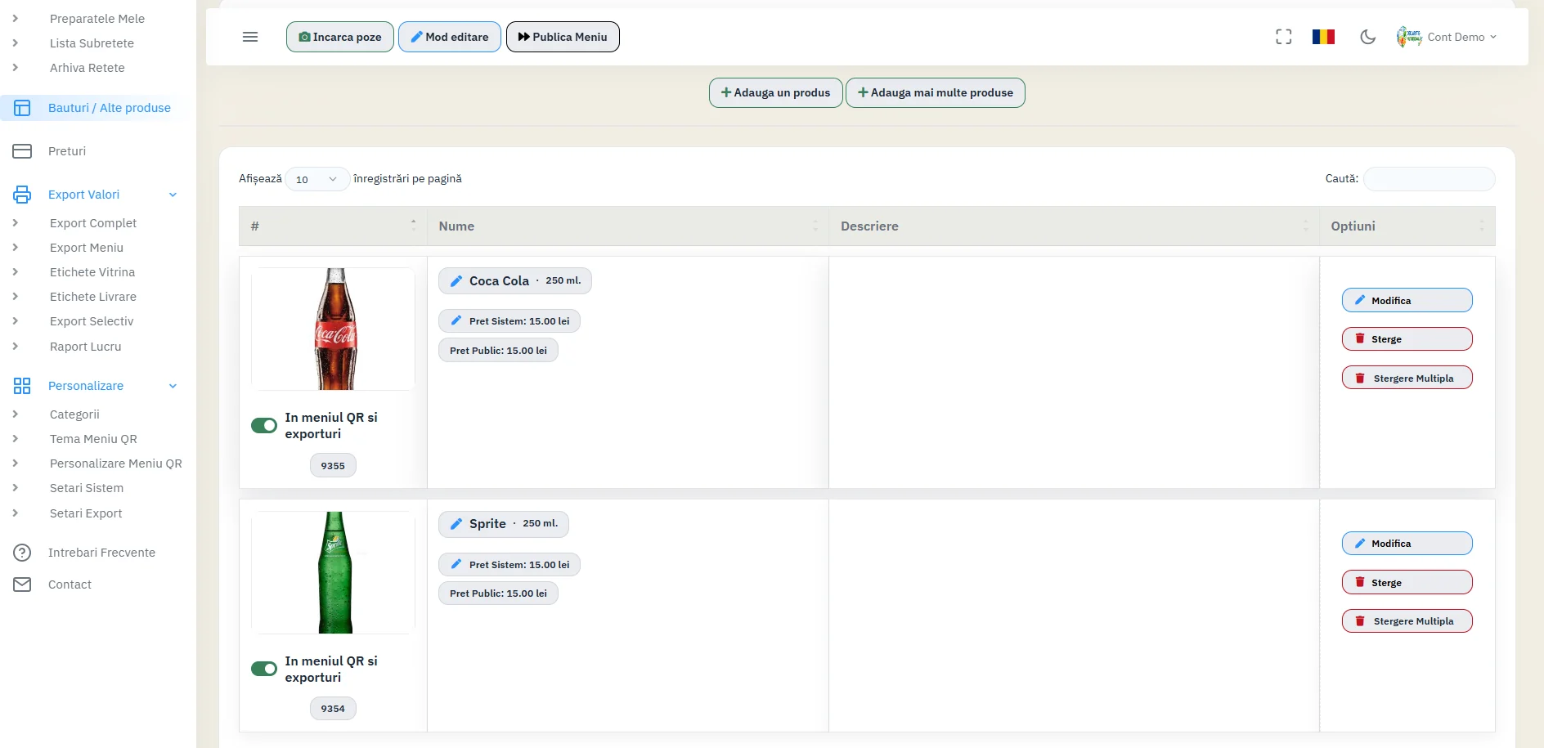Open Etichete Livrare in sidebar
Image resolution: width=1544 pixels, height=748 pixels.
pyautogui.click(x=93, y=297)
